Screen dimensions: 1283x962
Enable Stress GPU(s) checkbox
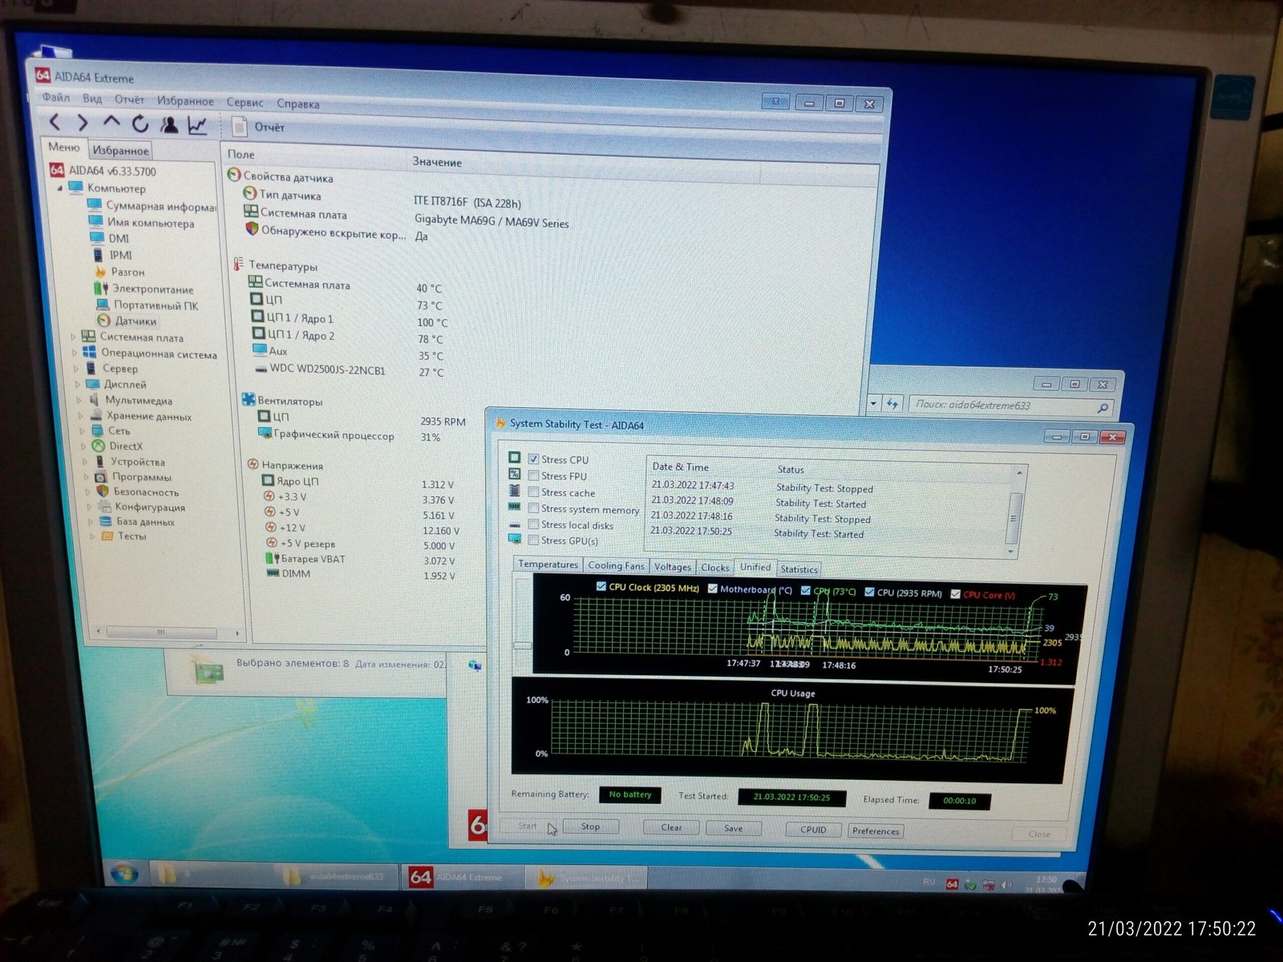point(533,540)
